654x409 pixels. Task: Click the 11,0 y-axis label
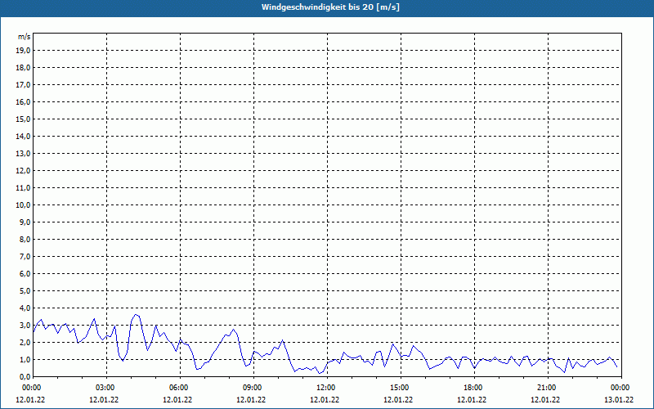point(25,188)
